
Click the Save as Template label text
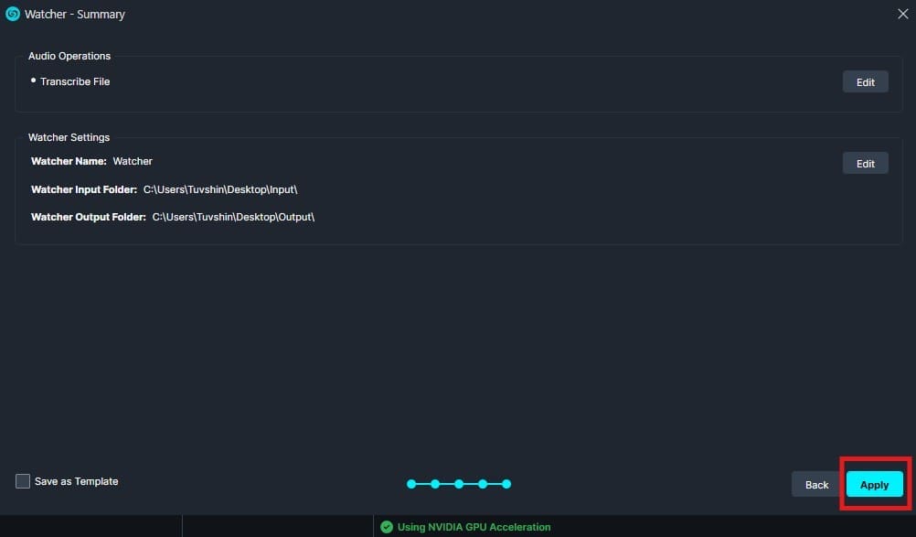pyautogui.click(x=76, y=481)
